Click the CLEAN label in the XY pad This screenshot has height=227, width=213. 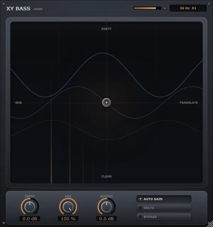click(106, 176)
